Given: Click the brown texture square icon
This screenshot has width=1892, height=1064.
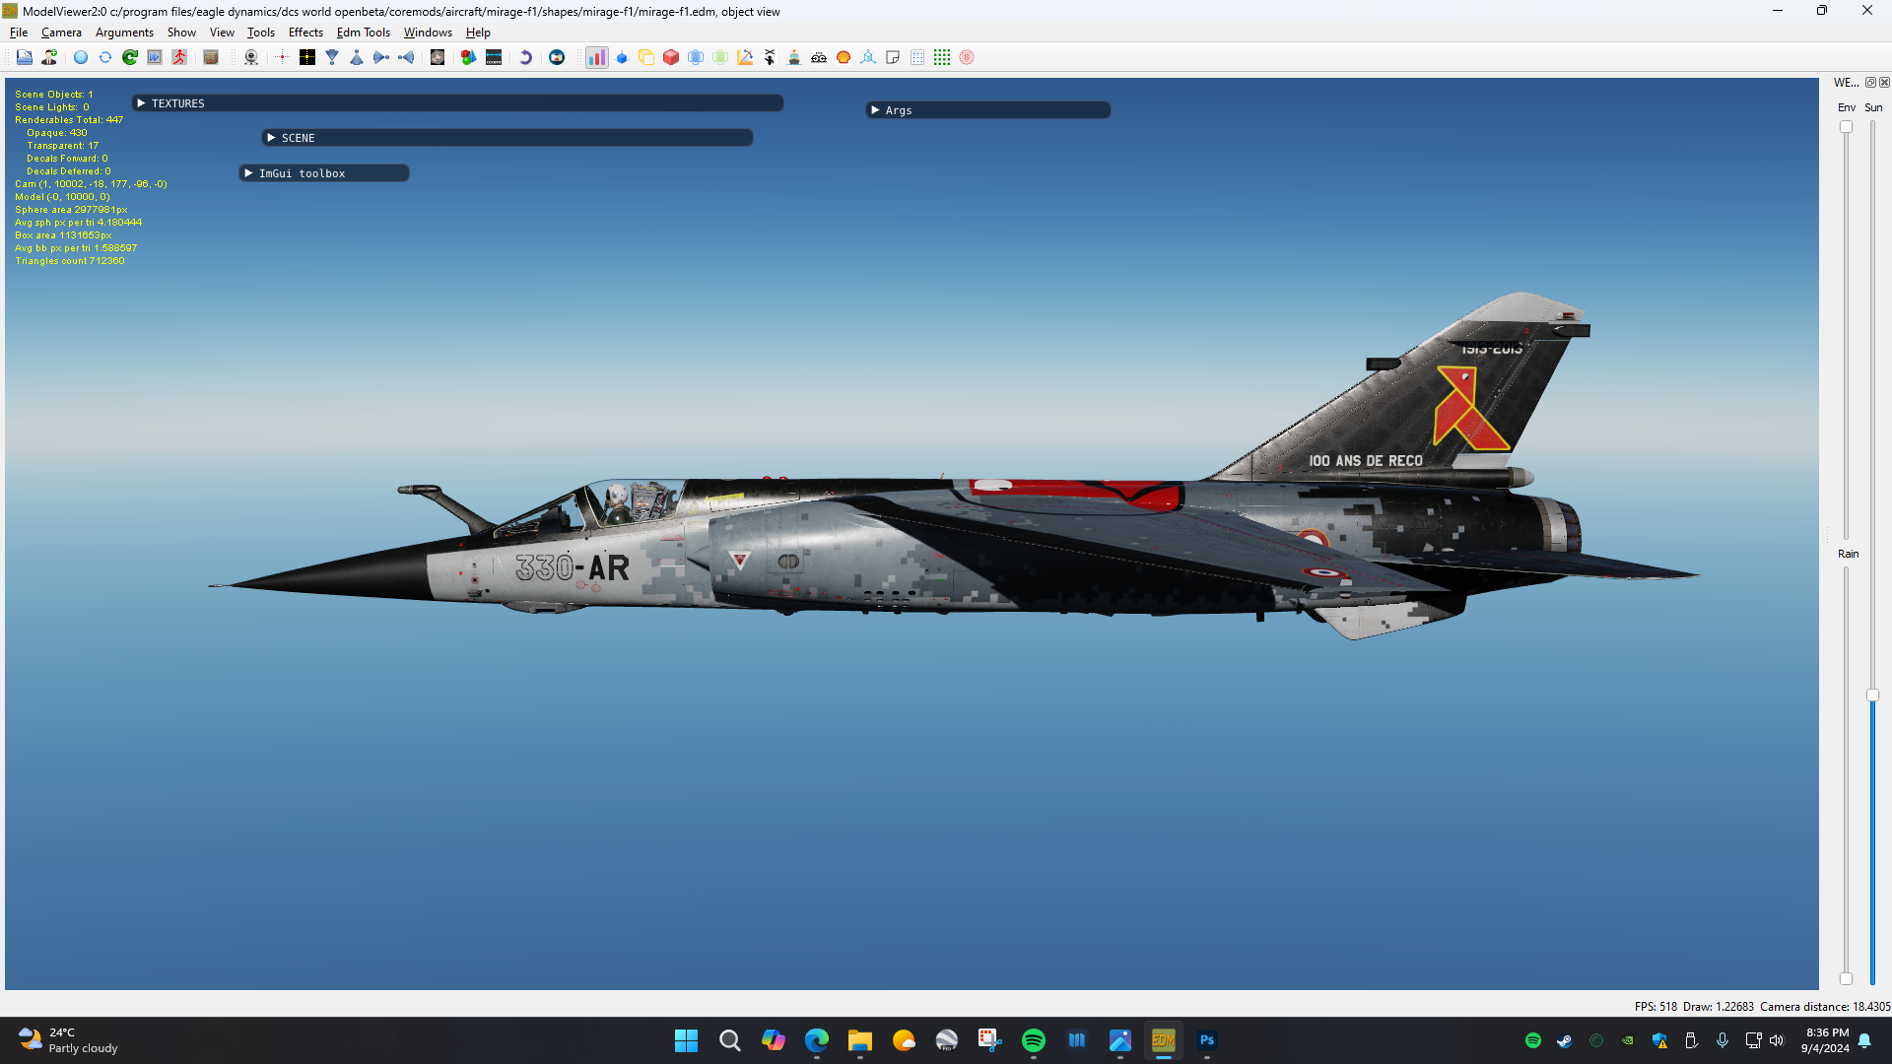Looking at the screenshot, I should (211, 57).
